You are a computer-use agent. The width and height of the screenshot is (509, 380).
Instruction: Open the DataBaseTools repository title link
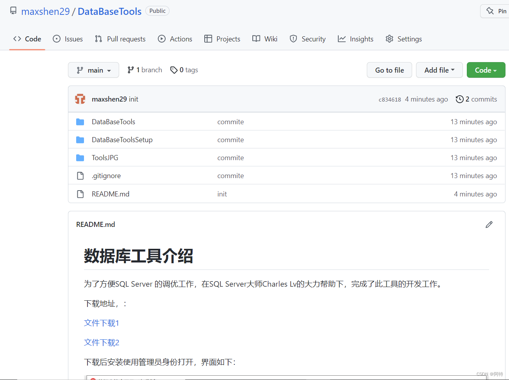[109, 11]
